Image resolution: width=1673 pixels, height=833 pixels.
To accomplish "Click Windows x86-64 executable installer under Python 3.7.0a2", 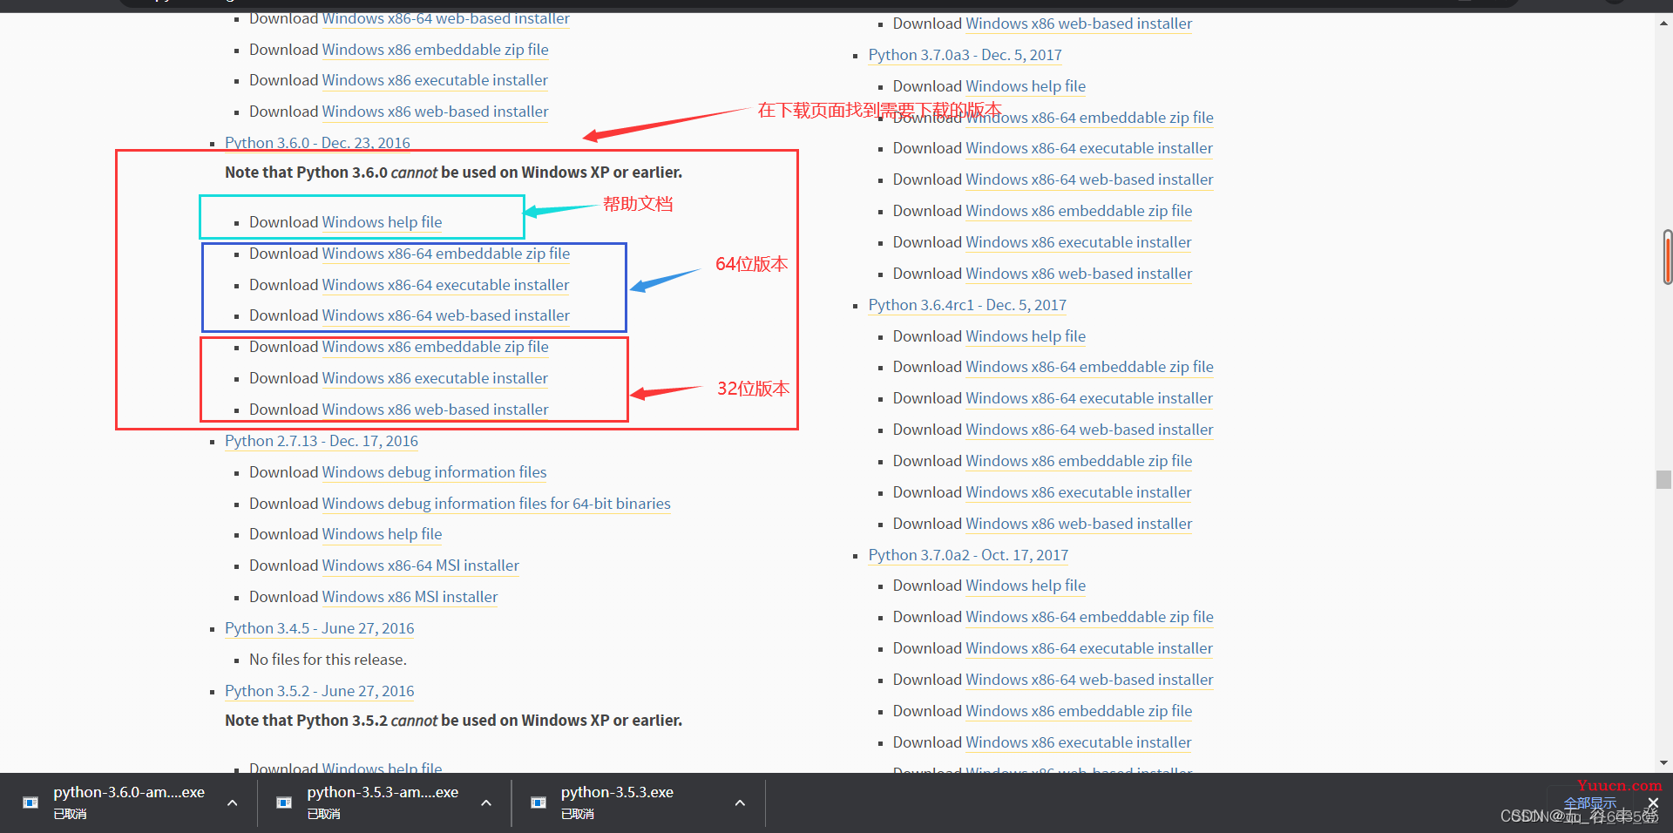I will [1089, 648].
